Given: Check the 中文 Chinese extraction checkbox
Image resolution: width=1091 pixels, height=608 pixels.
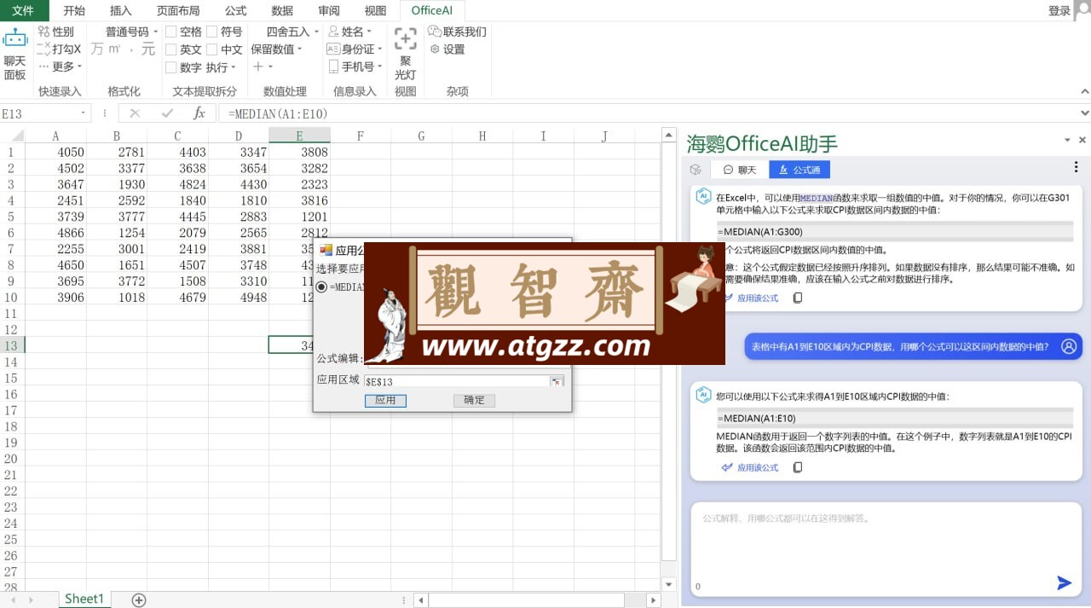Looking at the screenshot, I should [x=212, y=49].
